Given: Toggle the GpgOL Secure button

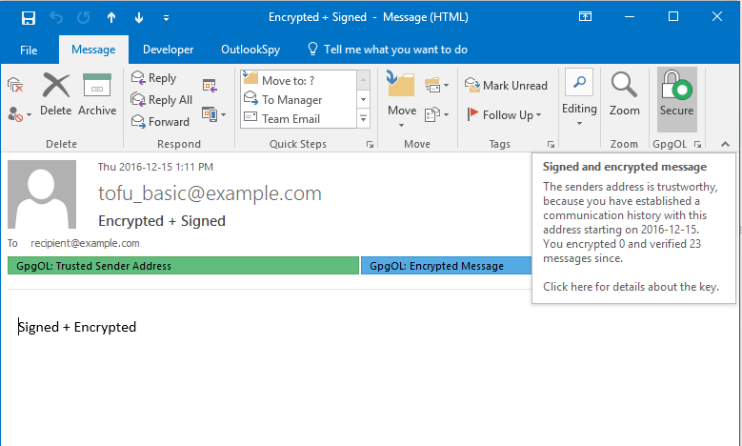Looking at the screenshot, I should [x=677, y=94].
